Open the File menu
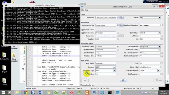Image resolution: width=169 pixels, height=95 pixels. click(82, 10)
